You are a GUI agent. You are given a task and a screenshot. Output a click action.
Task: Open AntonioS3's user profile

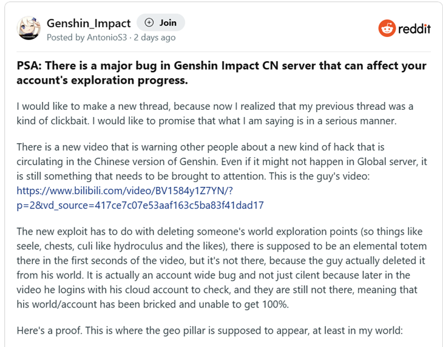click(107, 37)
